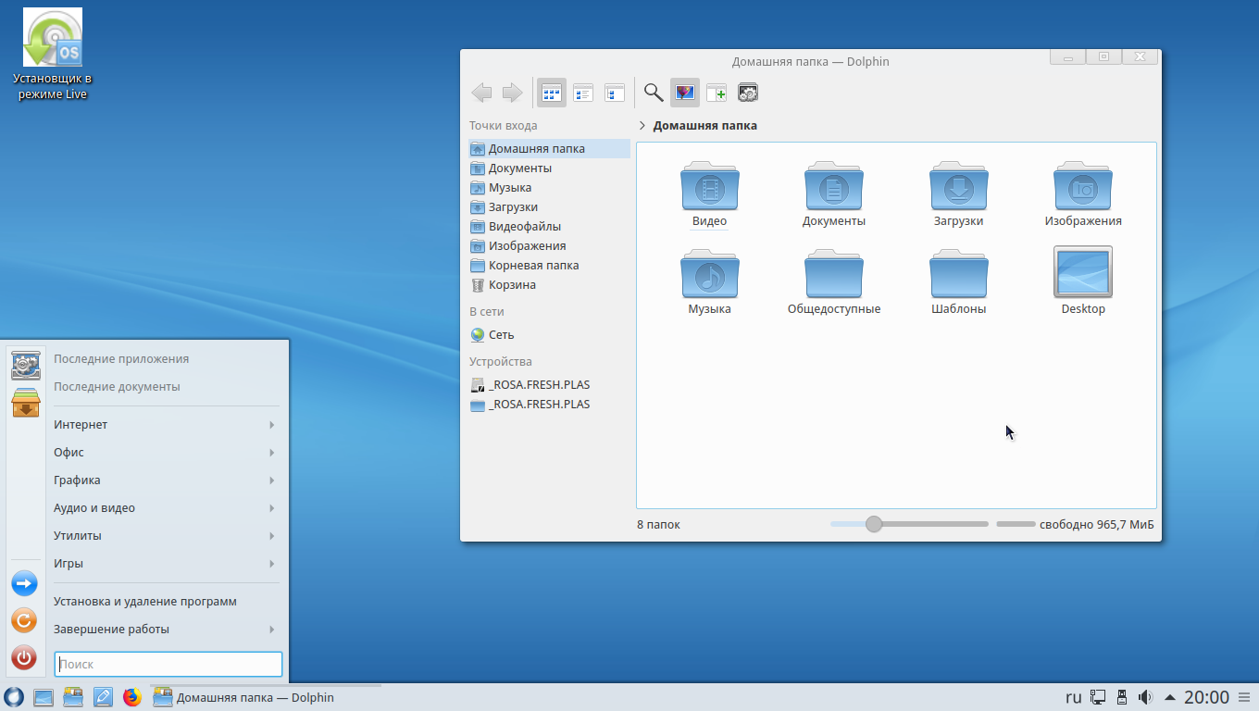Open the Установщик в режиме Live desktop icon

(53, 54)
